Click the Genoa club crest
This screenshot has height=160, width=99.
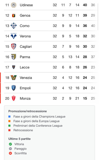coord(14,15)
